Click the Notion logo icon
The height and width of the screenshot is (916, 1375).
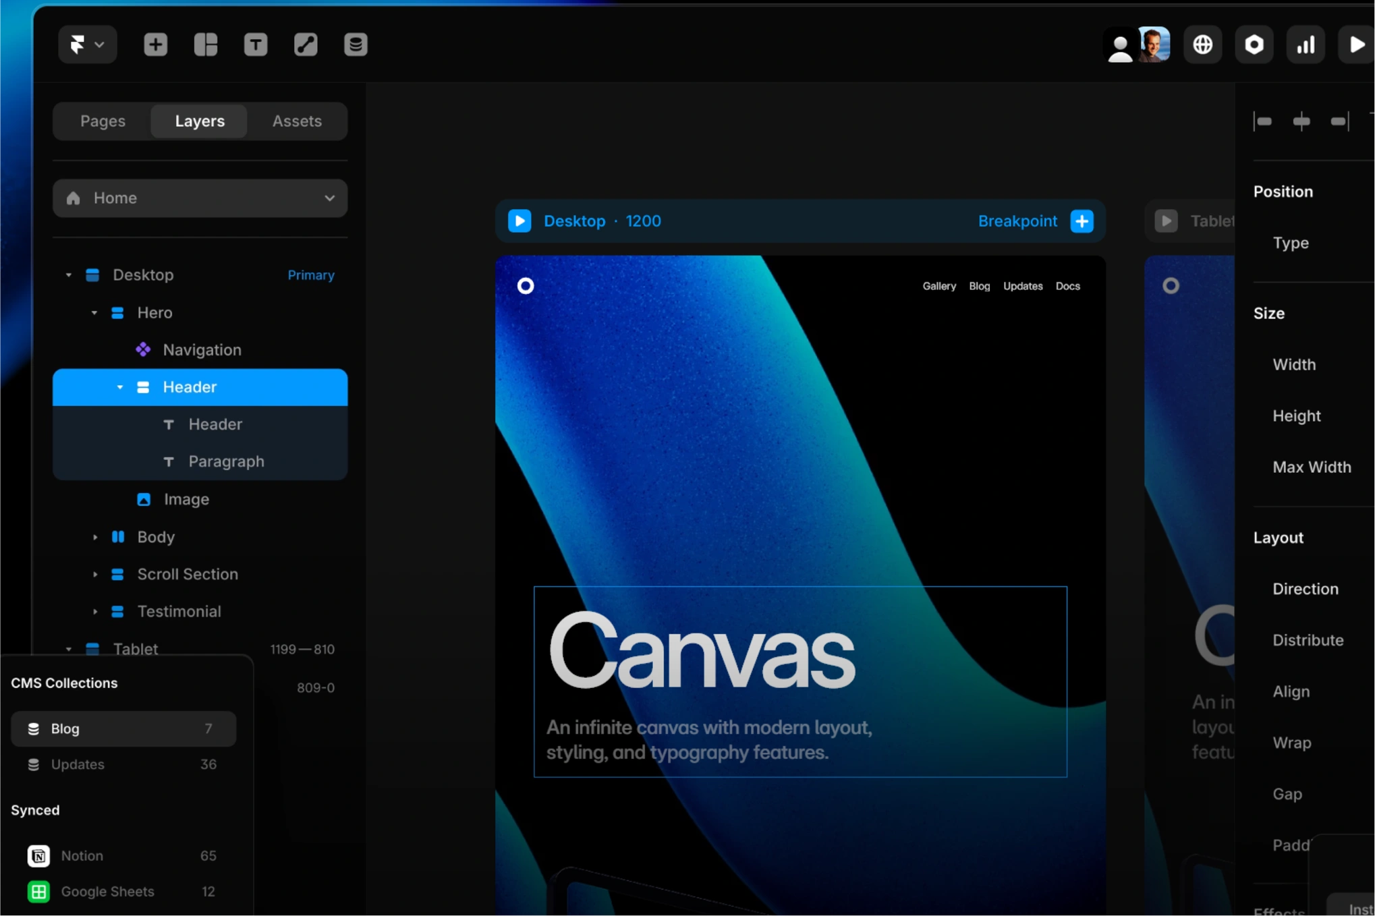(38, 855)
